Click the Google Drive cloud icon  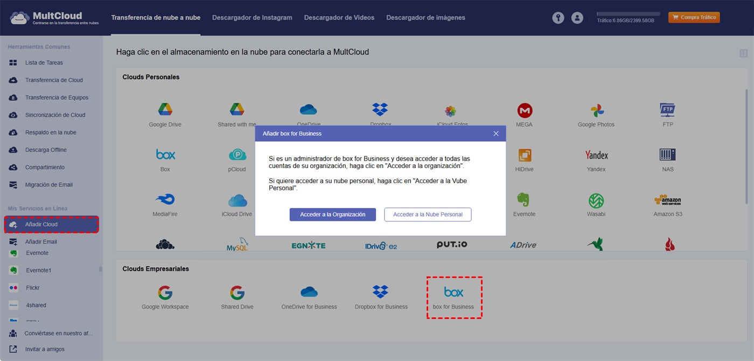pos(165,110)
